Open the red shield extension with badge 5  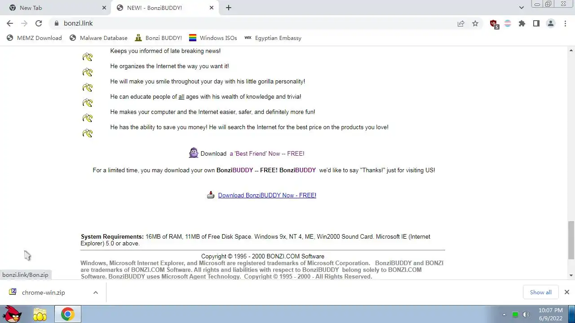click(494, 24)
